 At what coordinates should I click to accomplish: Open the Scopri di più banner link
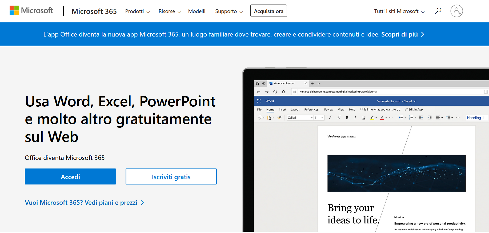pyautogui.click(x=403, y=34)
